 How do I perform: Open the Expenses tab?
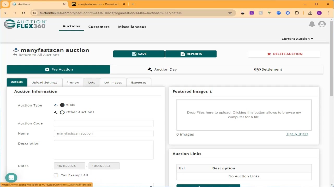tap(139, 82)
